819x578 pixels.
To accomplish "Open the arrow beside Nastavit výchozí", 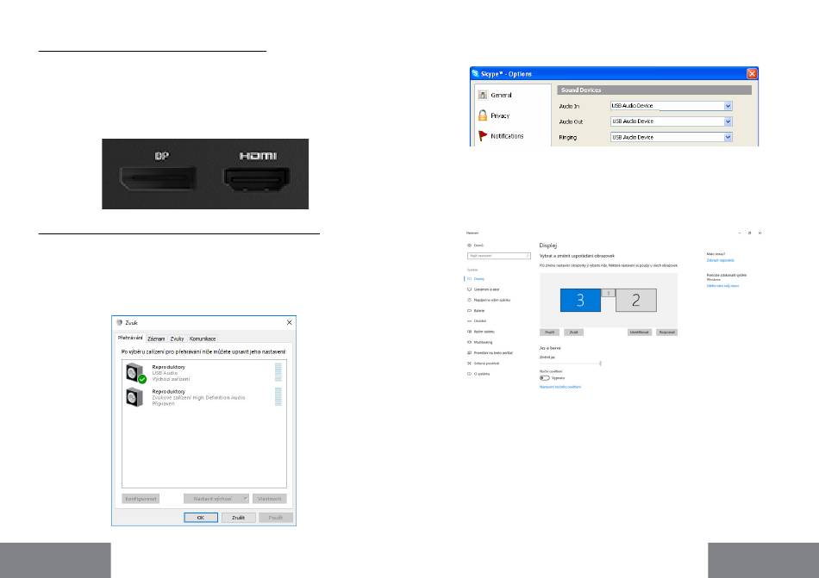I will point(245,499).
